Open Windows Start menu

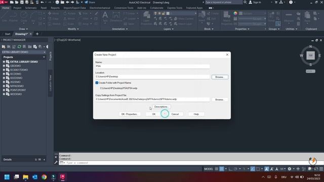pyautogui.click(x=7, y=177)
